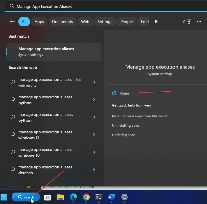
Task: Click the magnifier icon in search box
Action: (12, 6)
